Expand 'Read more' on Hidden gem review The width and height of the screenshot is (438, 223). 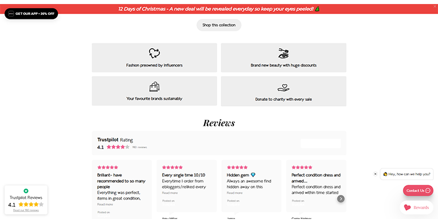pos(234,193)
